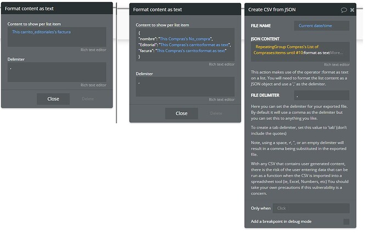Select the 'This carrito_editoriales's factura' expression
379x243 pixels.
[x=42, y=32]
